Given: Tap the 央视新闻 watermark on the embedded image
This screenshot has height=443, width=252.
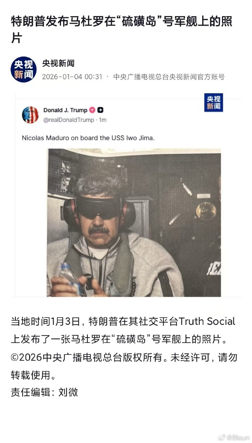Looking at the screenshot, I should 213,103.
